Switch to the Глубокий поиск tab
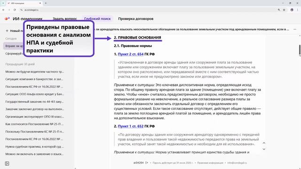The height and width of the screenshot is (169, 301). pyautogui.click(x=97, y=19)
